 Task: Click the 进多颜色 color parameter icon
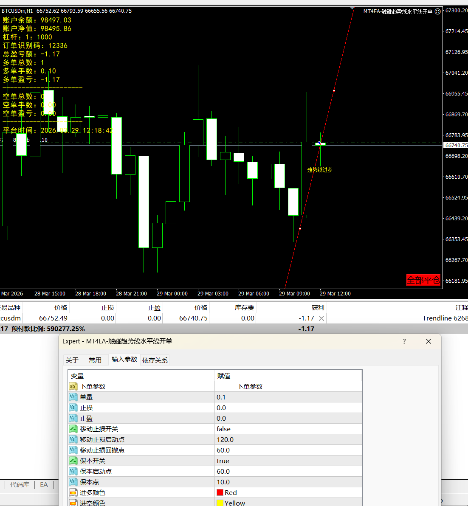73,493
